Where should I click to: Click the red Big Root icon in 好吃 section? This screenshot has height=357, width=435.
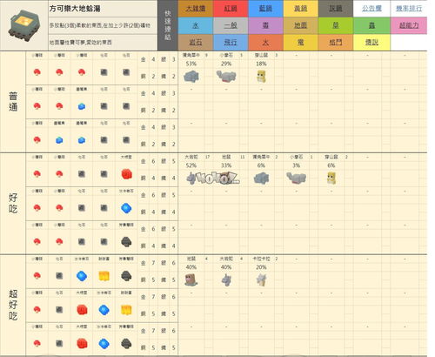coord(126,174)
